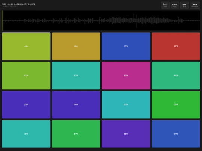The image size is (202, 151).
Task: Toggle the DUB off button
Action: pos(184,5)
